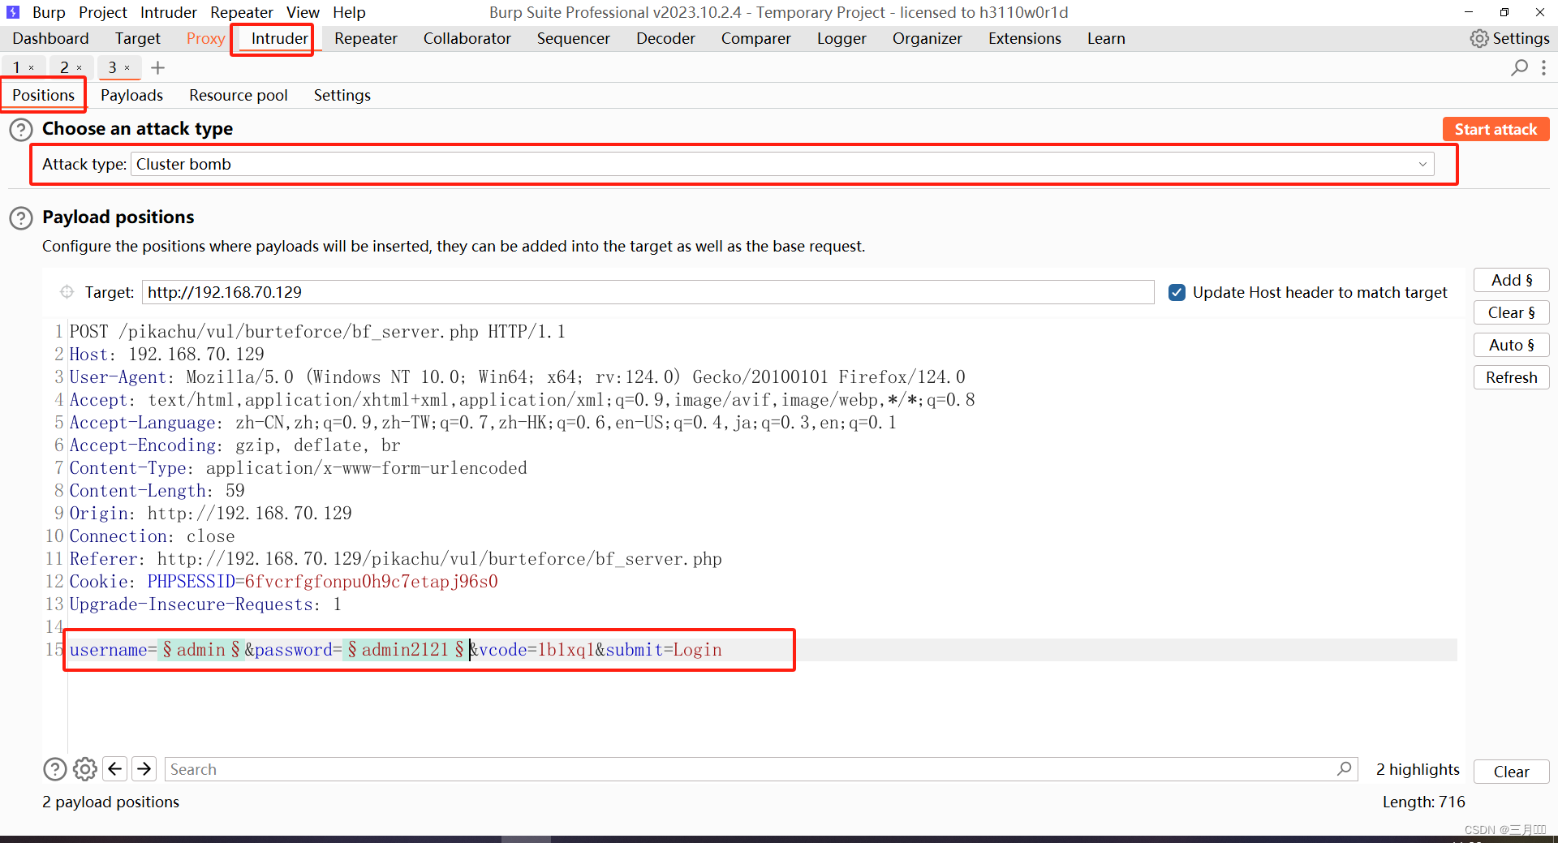
Task: Open the Intruder Settings sub-tab
Action: (342, 95)
